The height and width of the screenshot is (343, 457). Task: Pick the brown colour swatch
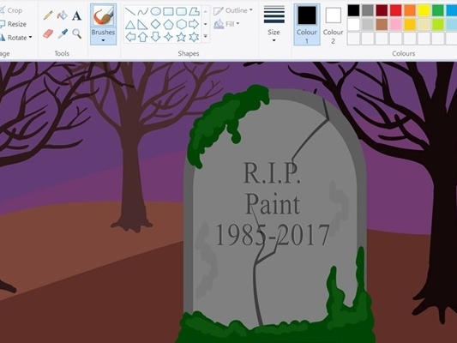tap(382, 25)
